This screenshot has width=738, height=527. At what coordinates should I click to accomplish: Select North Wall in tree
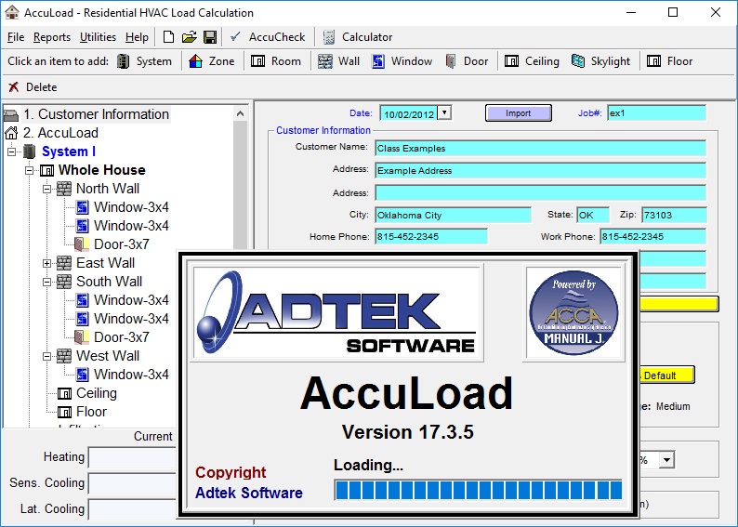pyautogui.click(x=108, y=189)
